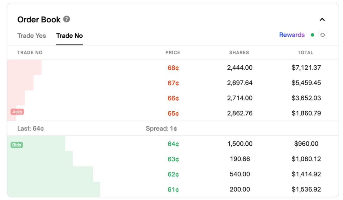Click the 61¢ bid price
Viewport: 343px width, 200px height.
tap(173, 189)
